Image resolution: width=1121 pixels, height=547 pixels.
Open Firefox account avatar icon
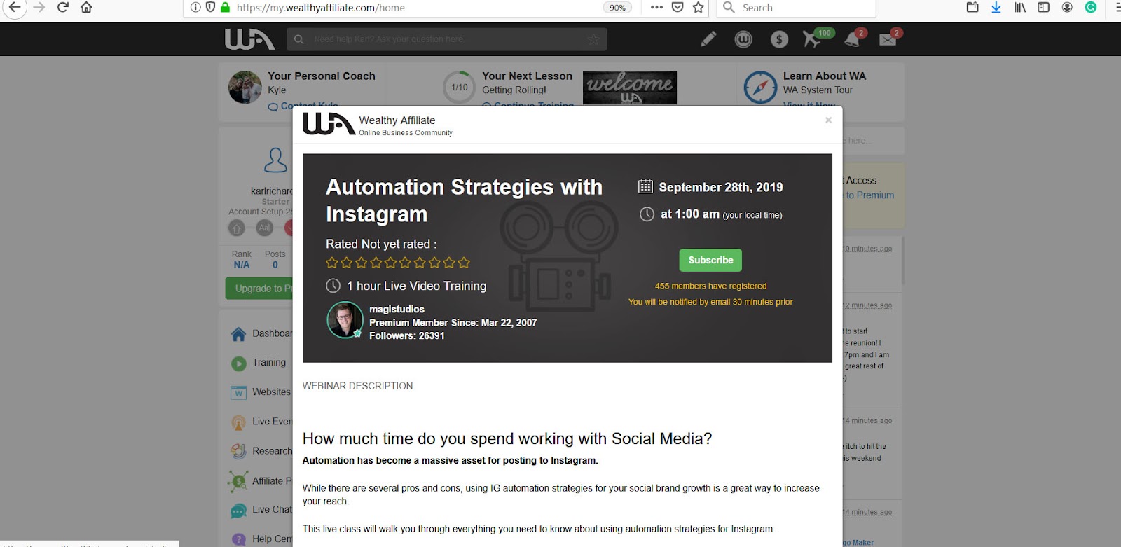pos(1067,8)
